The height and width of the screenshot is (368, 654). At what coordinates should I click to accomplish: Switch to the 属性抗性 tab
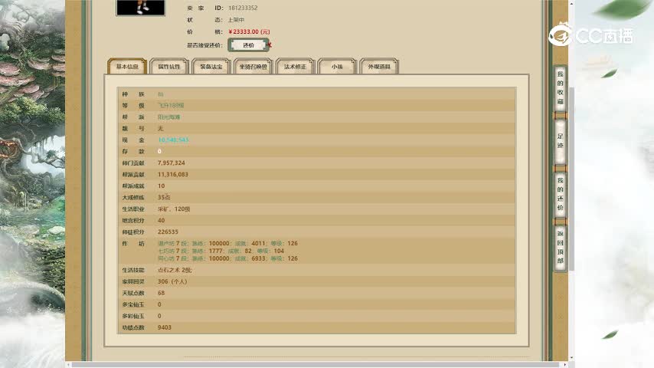168,67
